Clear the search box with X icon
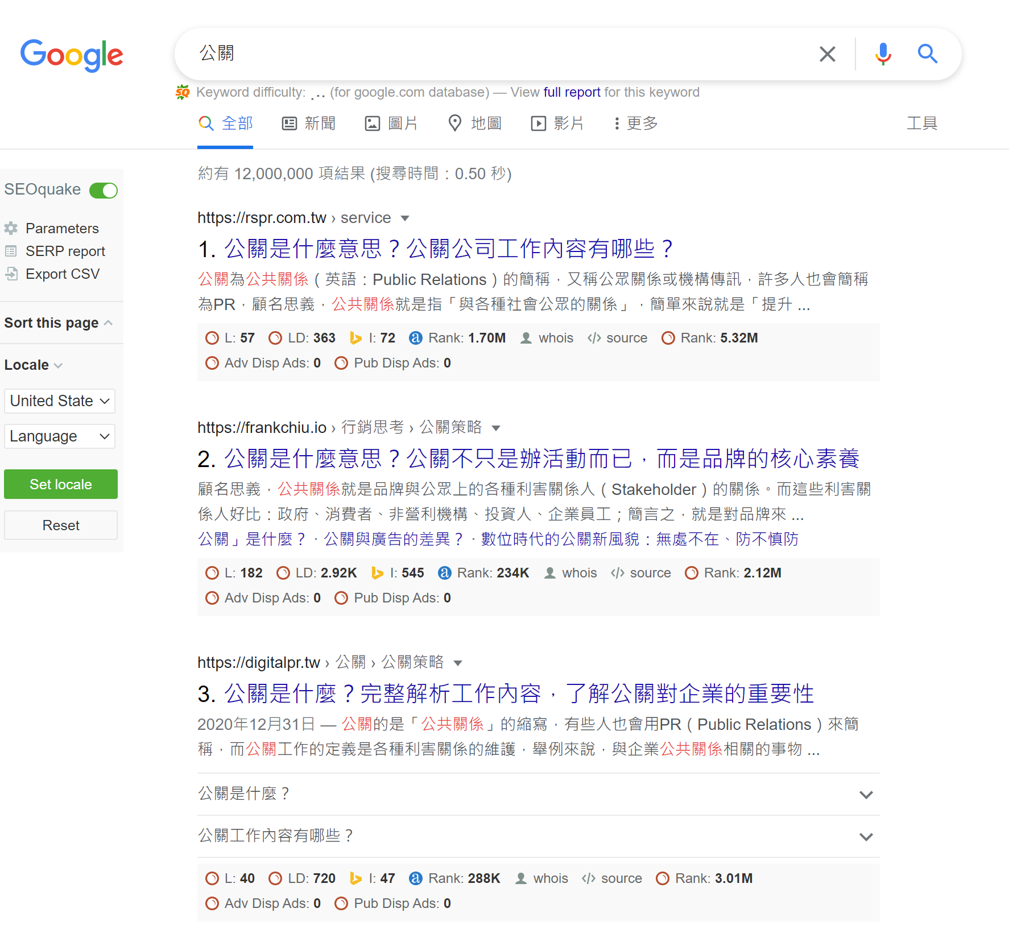The width and height of the screenshot is (1009, 933). (827, 54)
